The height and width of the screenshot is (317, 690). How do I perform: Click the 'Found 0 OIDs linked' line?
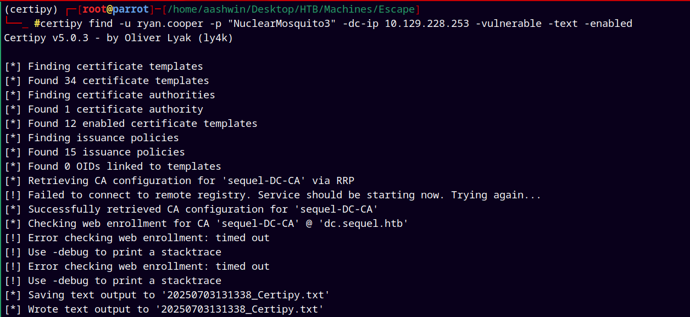pyautogui.click(x=113, y=166)
